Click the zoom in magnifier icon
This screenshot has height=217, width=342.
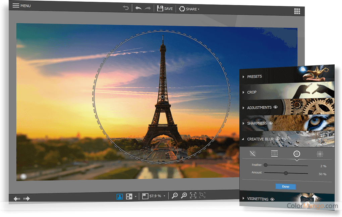pyautogui.click(x=184, y=196)
